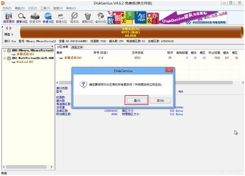The height and width of the screenshot is (176, 245).
Task: Select 未格式化(0) in the partition table row
Action: [x=73, y=58]
